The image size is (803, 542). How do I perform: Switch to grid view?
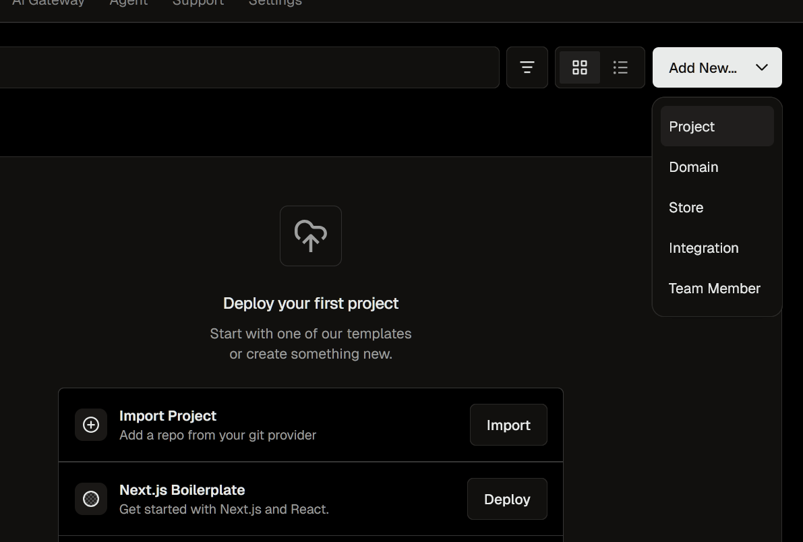[580, 67]
